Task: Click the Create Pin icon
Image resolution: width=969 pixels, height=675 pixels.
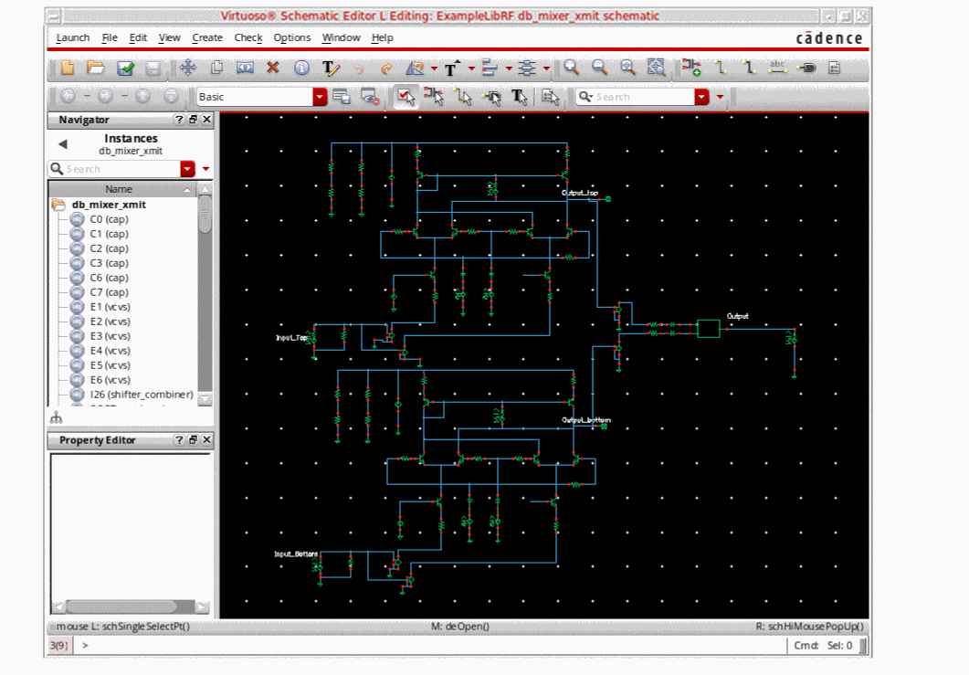Action: click(806, 68)
